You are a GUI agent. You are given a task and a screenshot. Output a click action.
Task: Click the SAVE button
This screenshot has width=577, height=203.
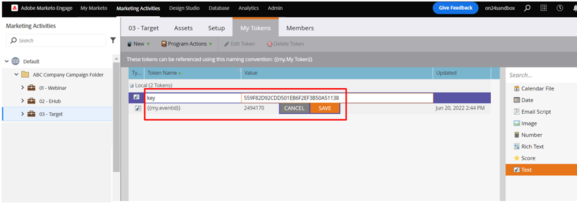(x=325, y=108)
